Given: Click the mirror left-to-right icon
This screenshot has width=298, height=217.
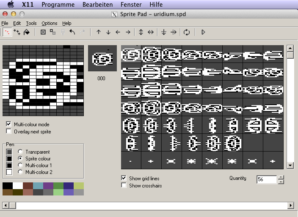Looking at the screenshot, I should point(174,32).
